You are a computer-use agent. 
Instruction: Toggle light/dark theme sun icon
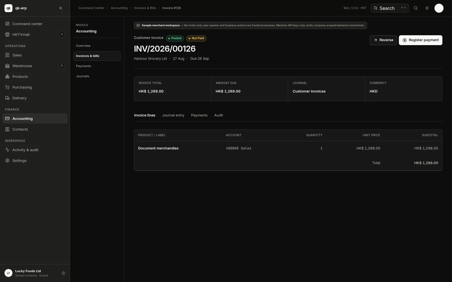click(427, 8)
